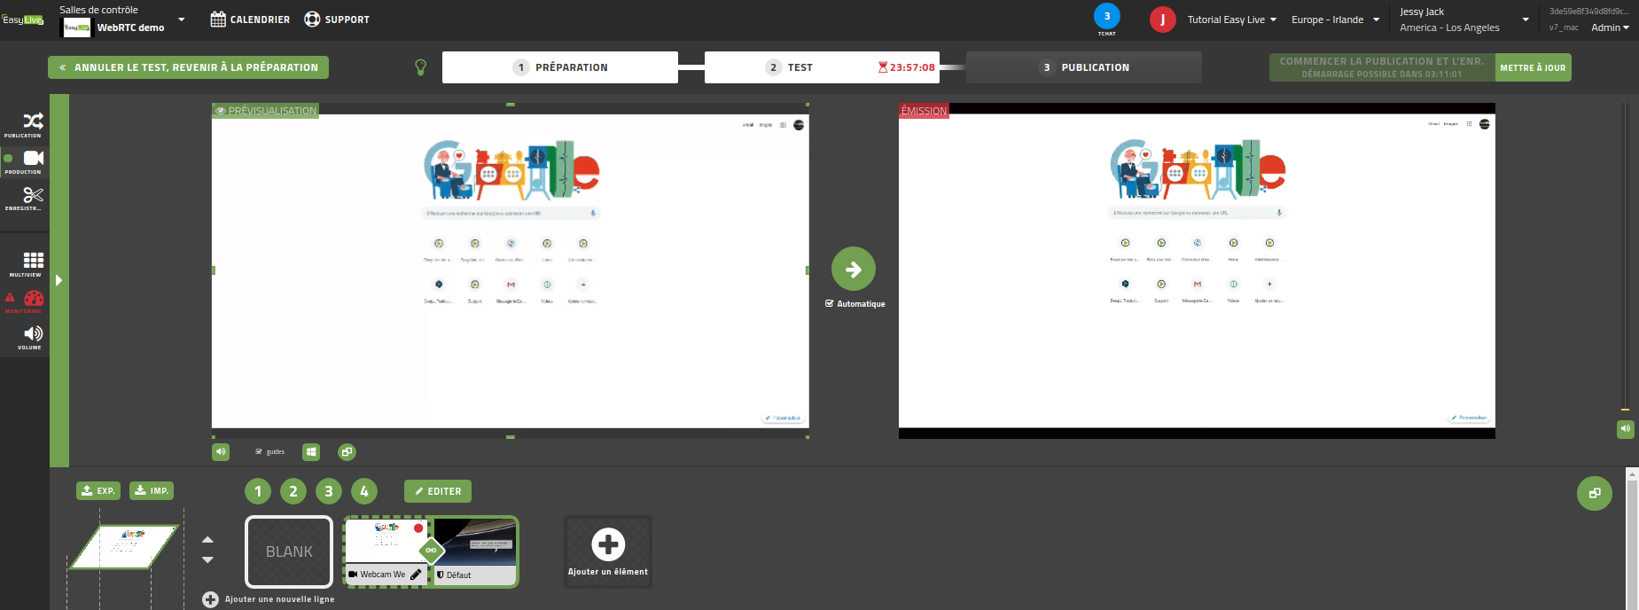Click the 3de59e8f349d8fd9c… session ID text

coord(1589,12)
